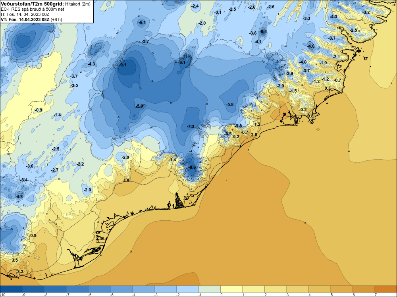Click the IT: Fös. 14. 04. 2023 00Z line

click(x=25, y=14)
